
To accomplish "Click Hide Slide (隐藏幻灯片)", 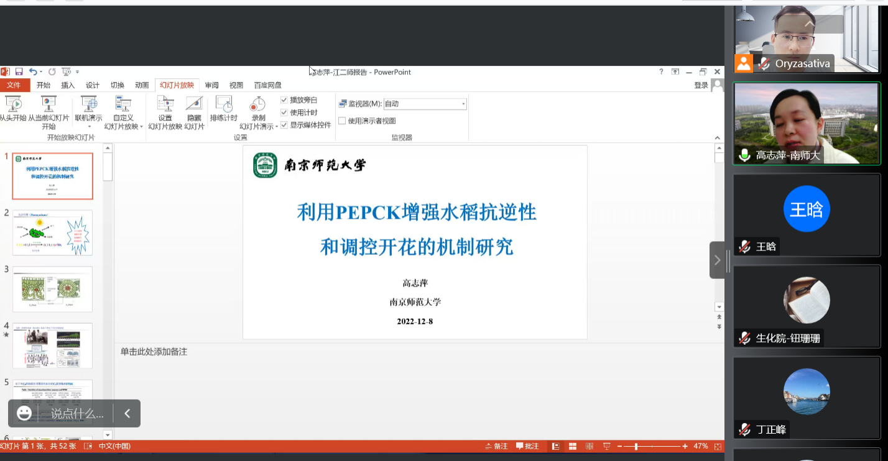I will (x=194, y=112).
